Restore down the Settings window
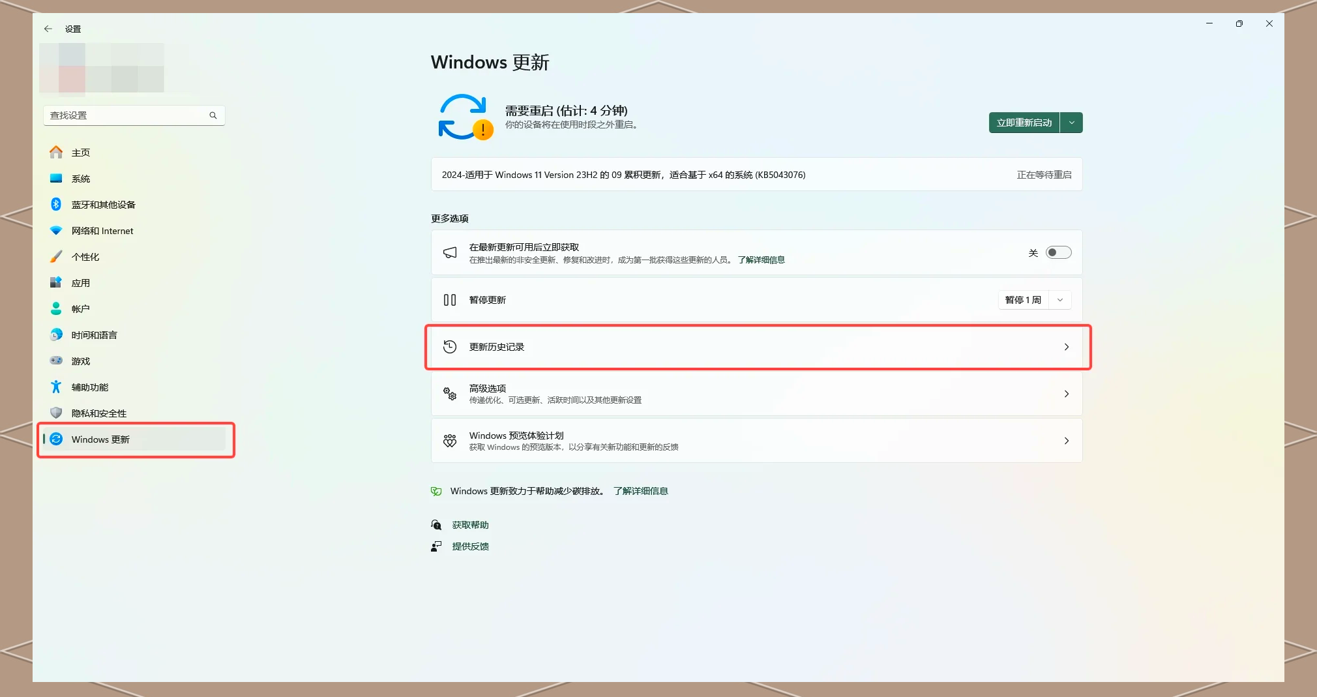 point(1239,23)
